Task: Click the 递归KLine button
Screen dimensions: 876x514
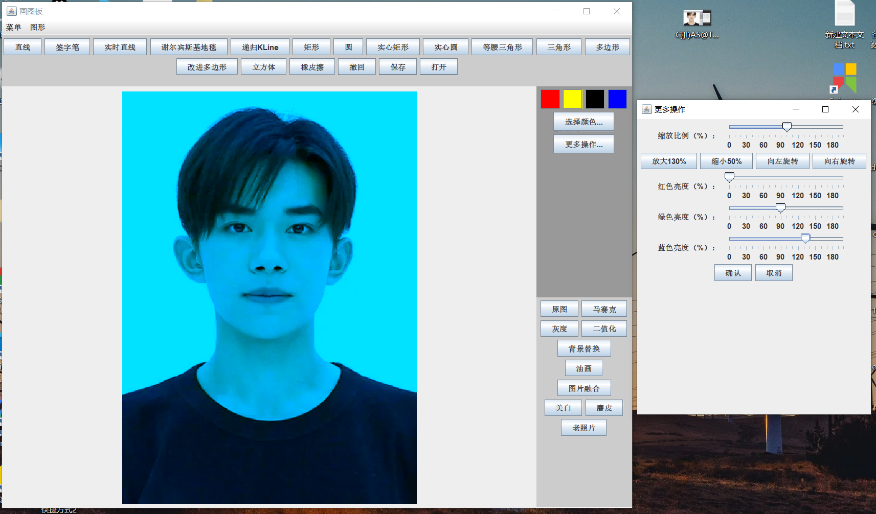Action: point(260,47)
